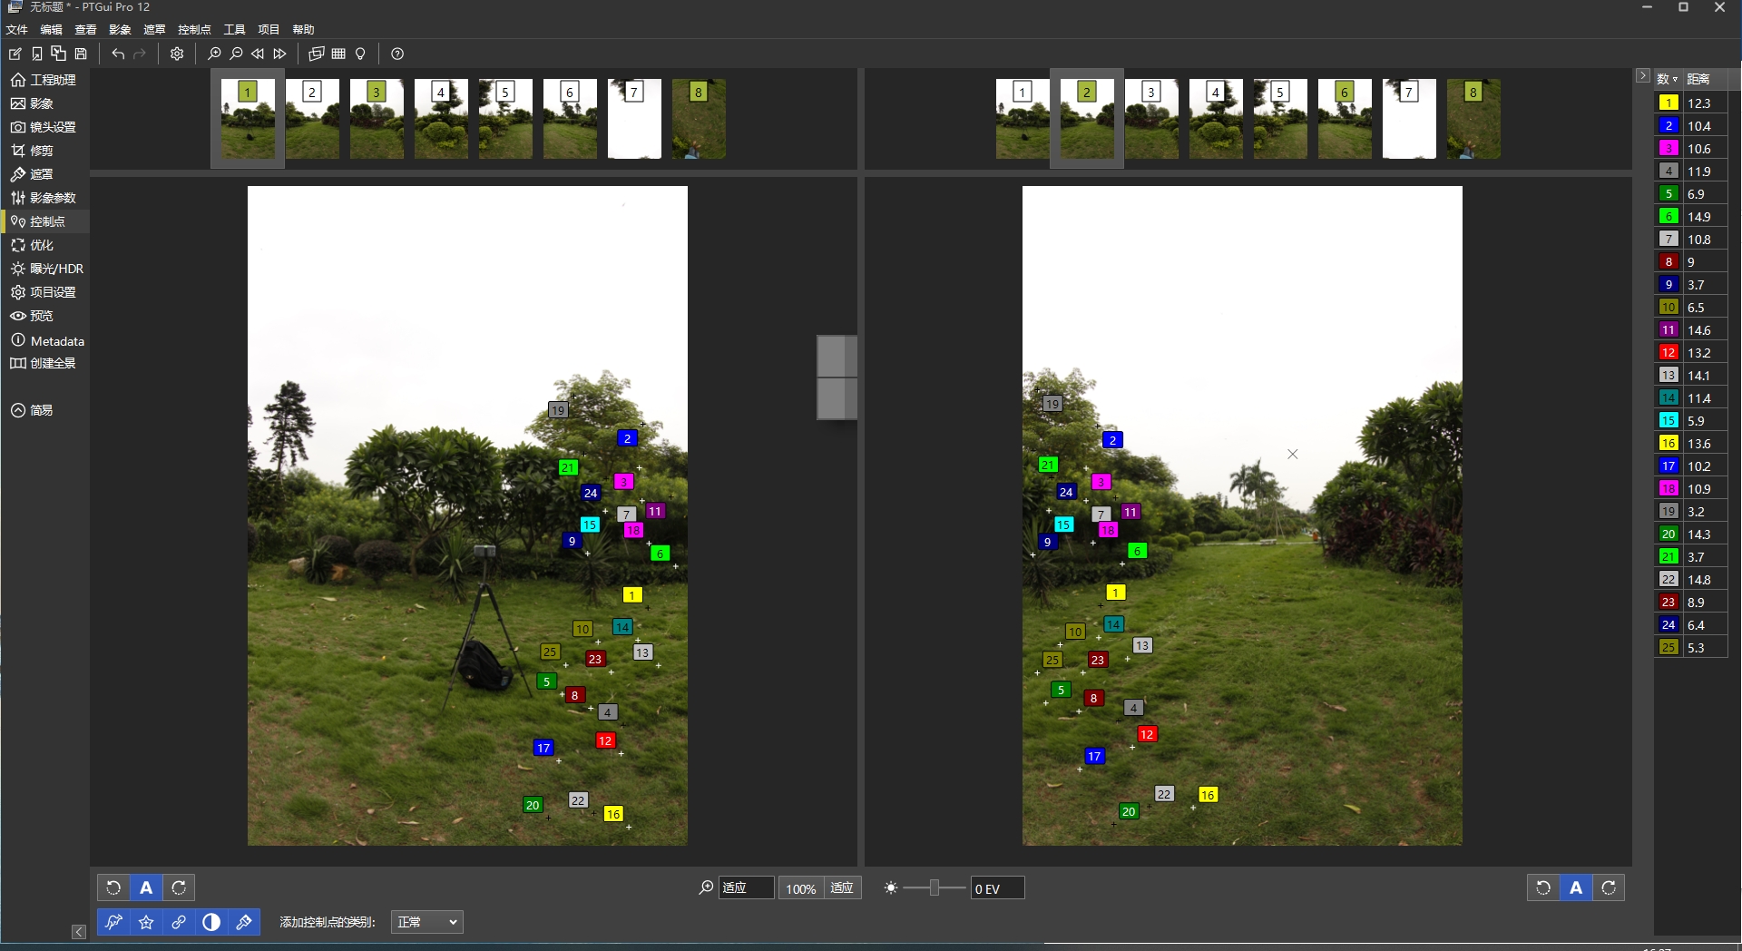1742x951 pixels.
Task: Open the 创建全景 tab
Action: (44, 363)
